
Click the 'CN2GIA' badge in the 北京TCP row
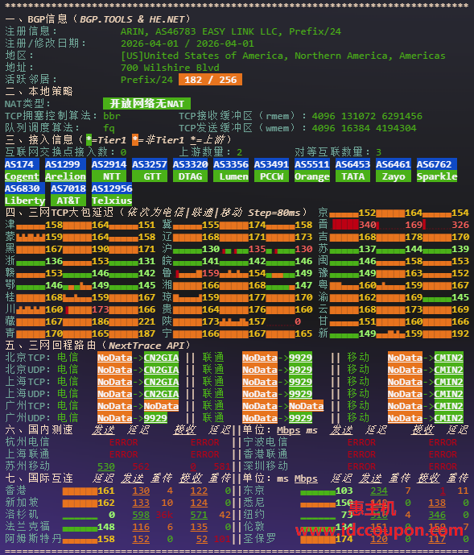(161, 358)
